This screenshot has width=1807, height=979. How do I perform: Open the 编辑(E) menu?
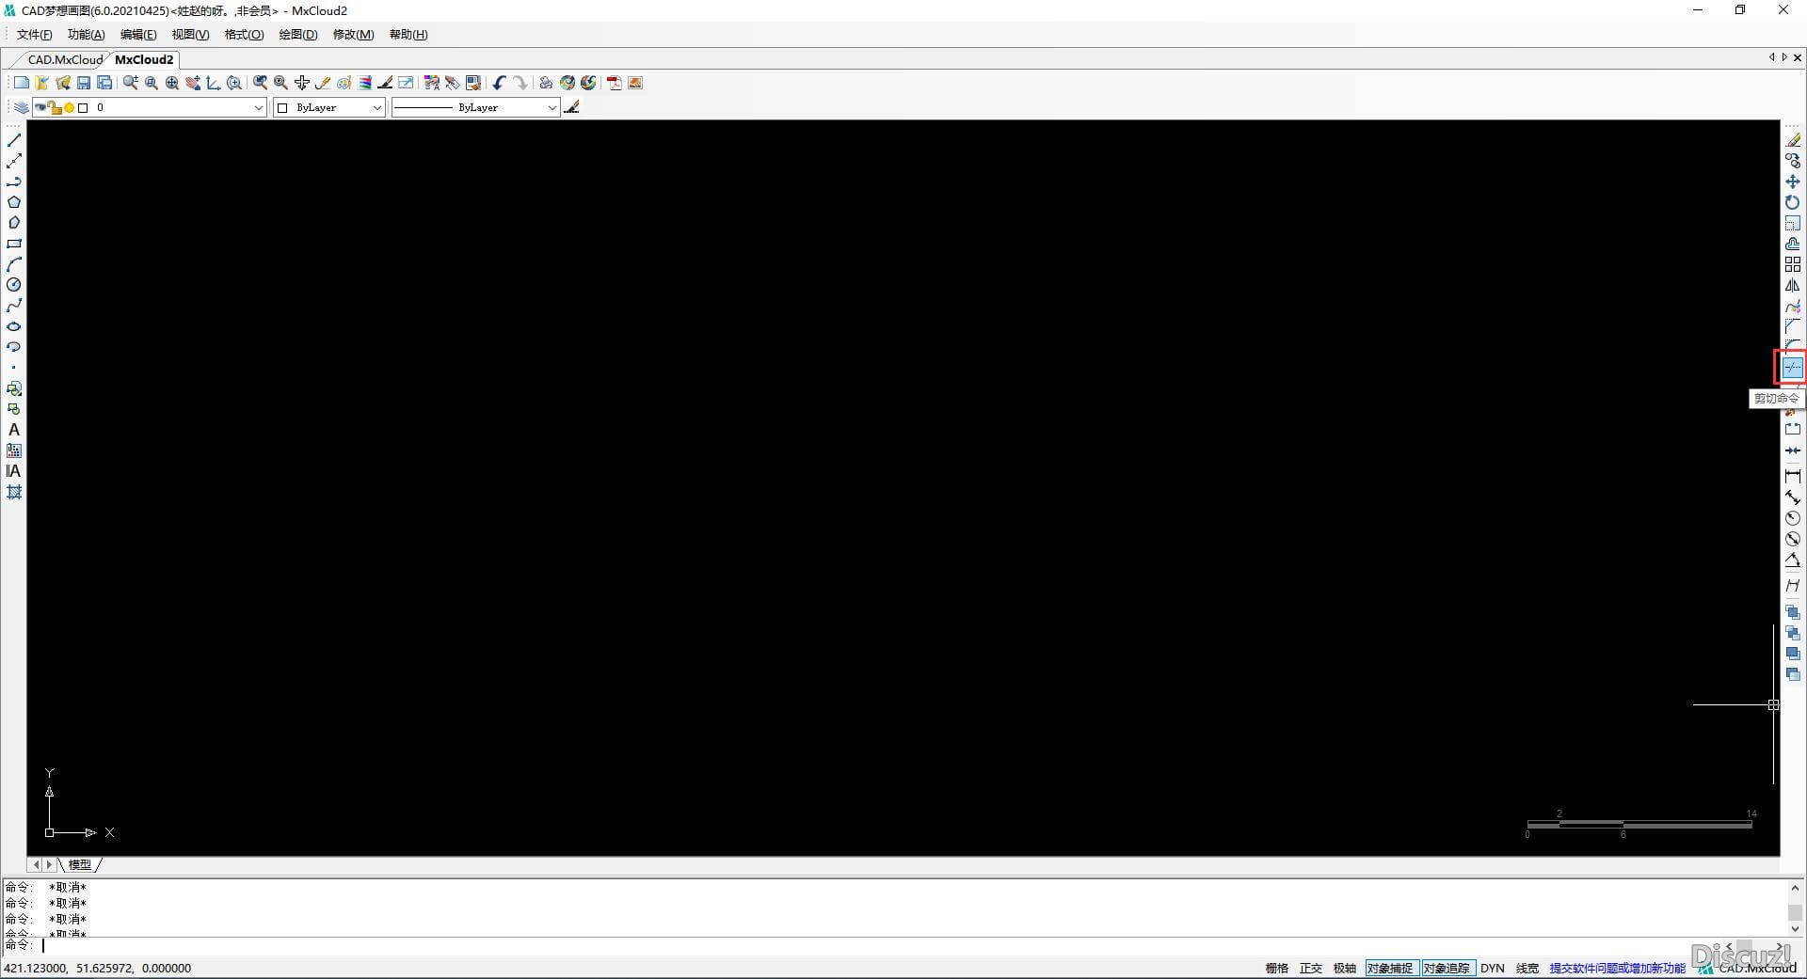138,35
